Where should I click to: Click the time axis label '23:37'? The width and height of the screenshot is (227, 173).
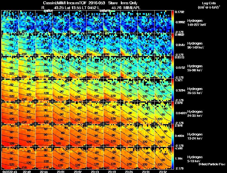[x=163, y=172]
